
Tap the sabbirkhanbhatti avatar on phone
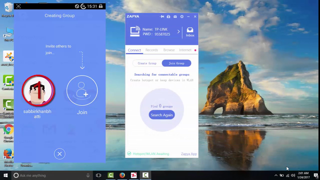click(38, 90)
